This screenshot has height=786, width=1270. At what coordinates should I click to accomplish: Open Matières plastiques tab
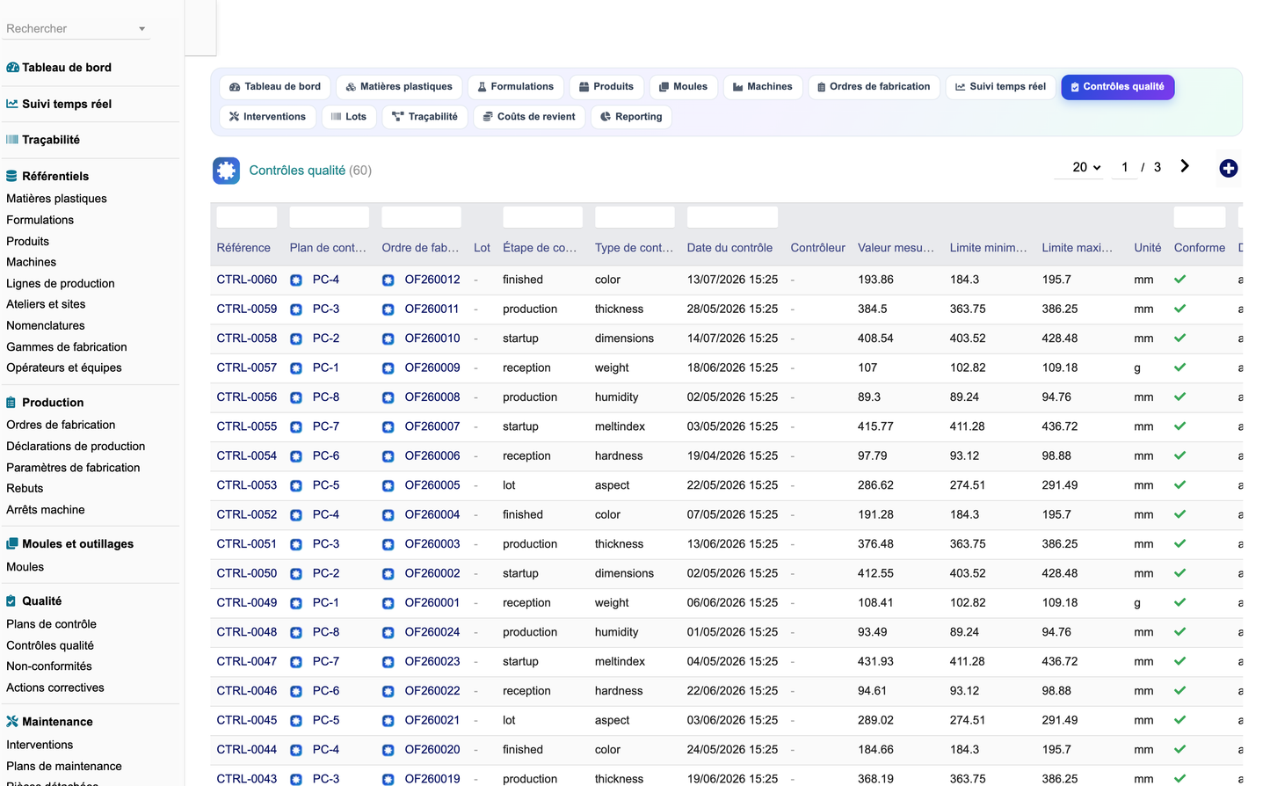pyautogui.click(x=399, y=87)
